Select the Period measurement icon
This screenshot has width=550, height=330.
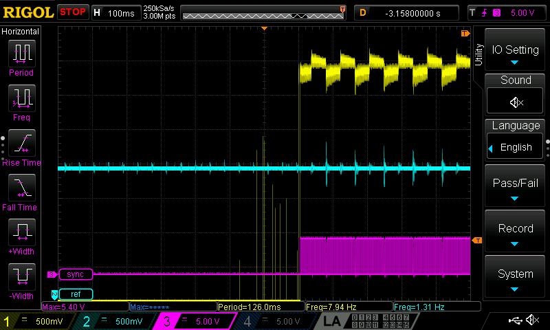[x=21, y=58]
